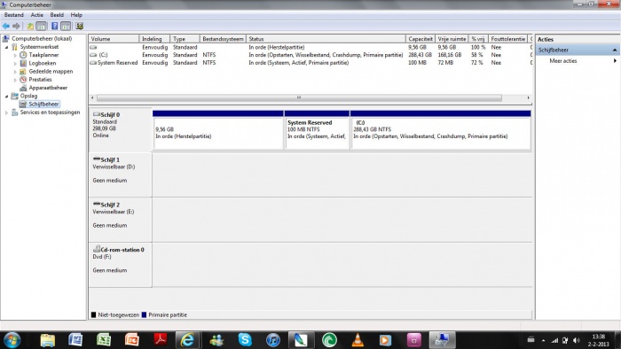Toggle the show/hide console tree icon
Image resolution: width=621 pixels, height=349 pixels.
(x=41, y=26)
